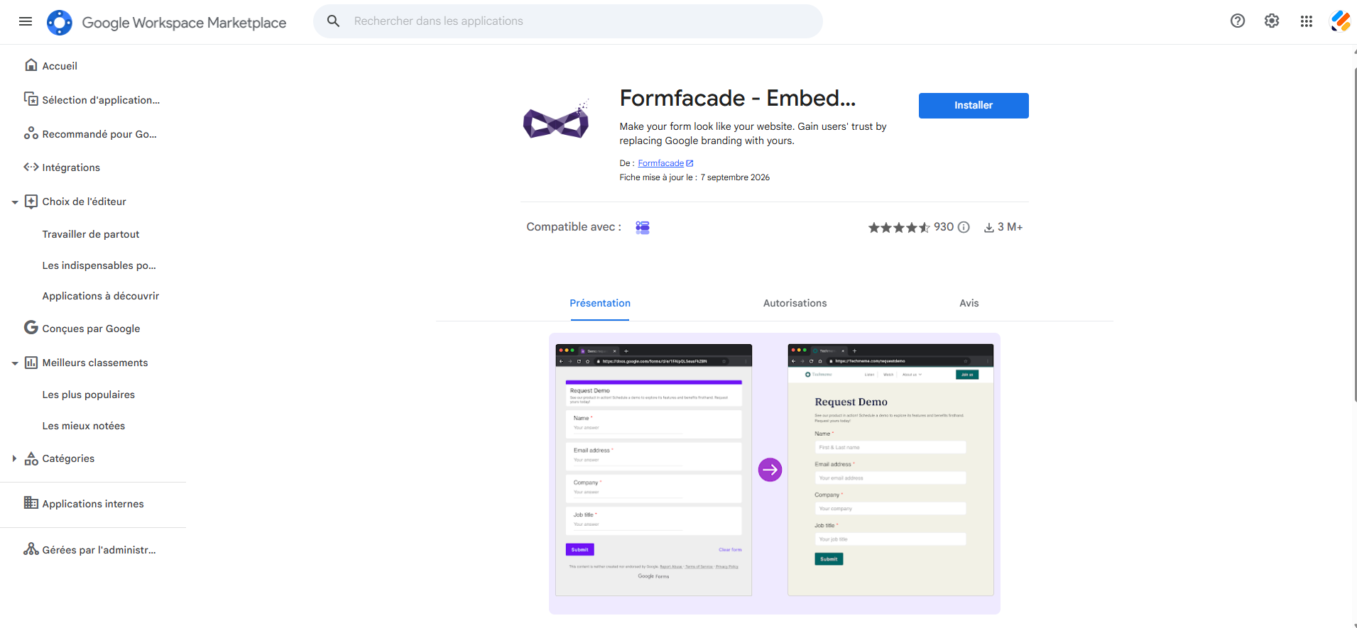Viewport: 1357px width, 628px height.
Task: Open Applications internes page
Action: [93, 504]
